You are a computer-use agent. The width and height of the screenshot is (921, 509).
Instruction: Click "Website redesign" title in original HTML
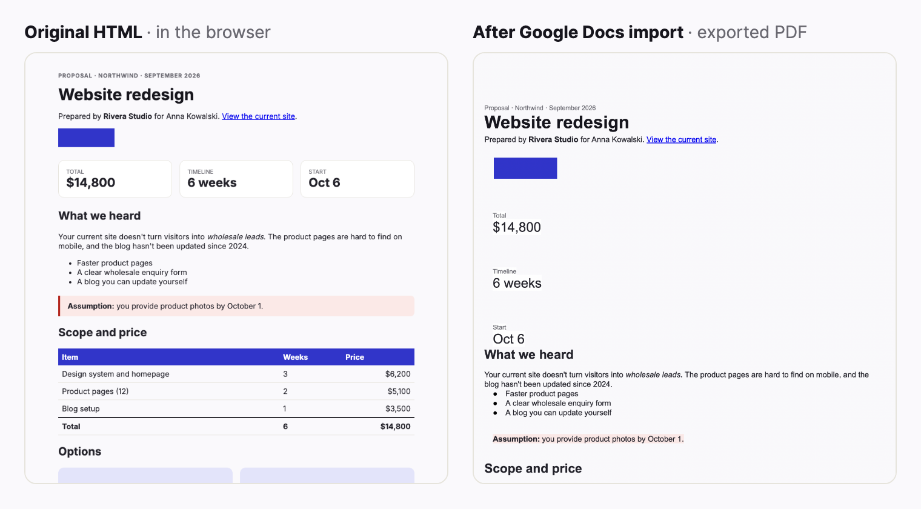click(126, 95)
